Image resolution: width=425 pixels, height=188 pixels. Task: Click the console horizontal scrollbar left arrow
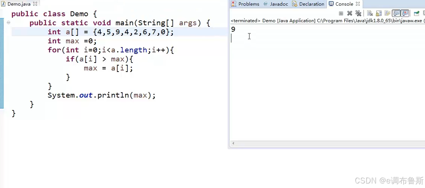tap(233, 144)
